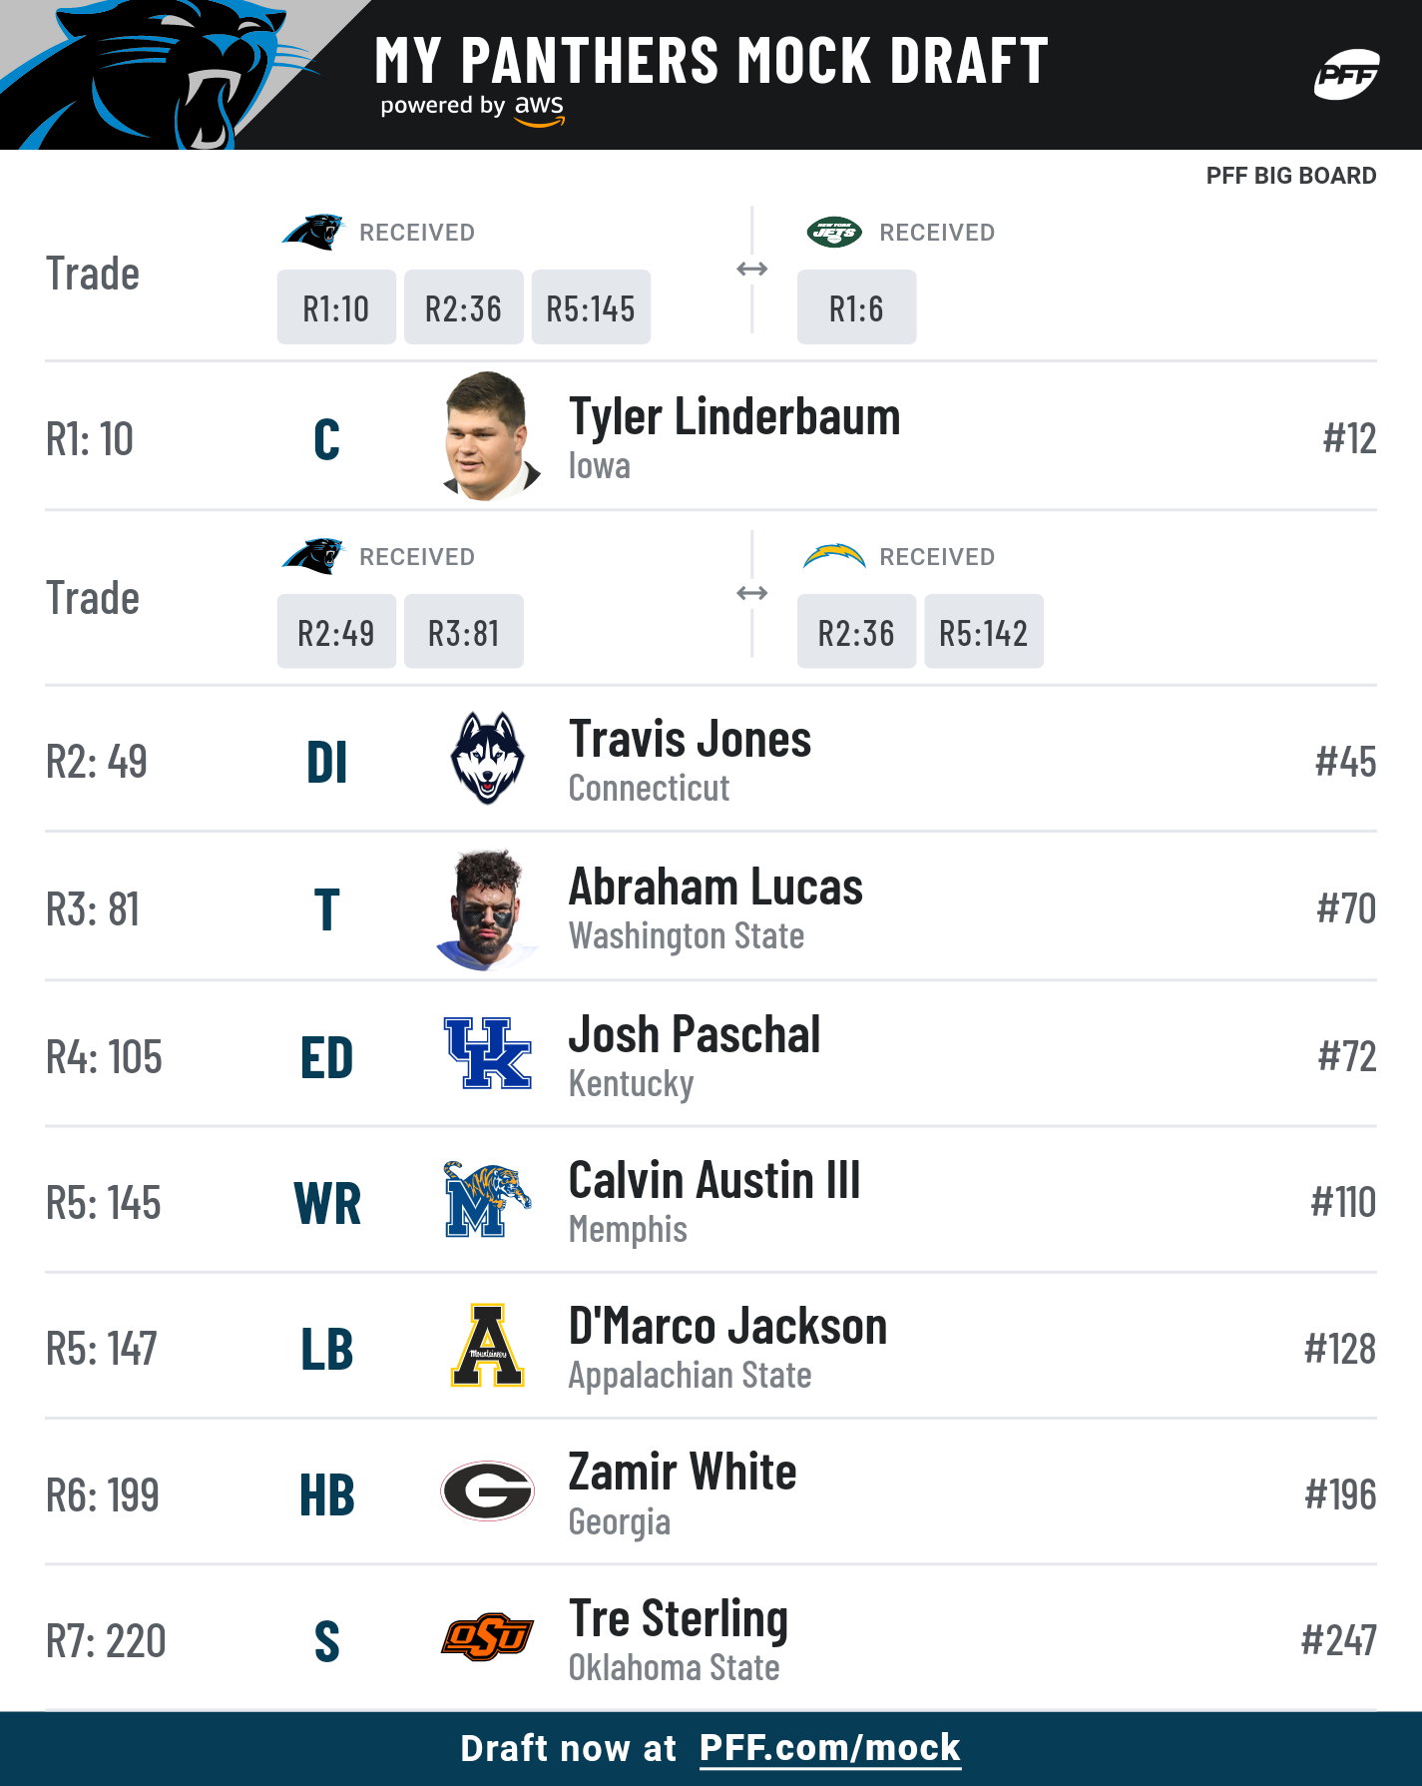Screen dimensions: 1422x1786
Task: Click the PFF logo in header
Action: tap(1347, 75)
